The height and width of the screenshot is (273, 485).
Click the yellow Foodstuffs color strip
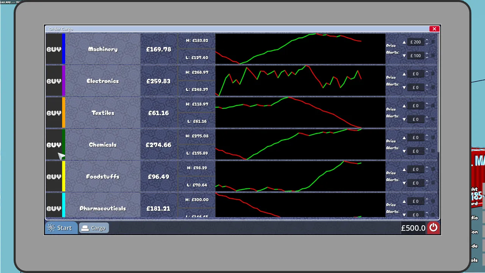64,177
